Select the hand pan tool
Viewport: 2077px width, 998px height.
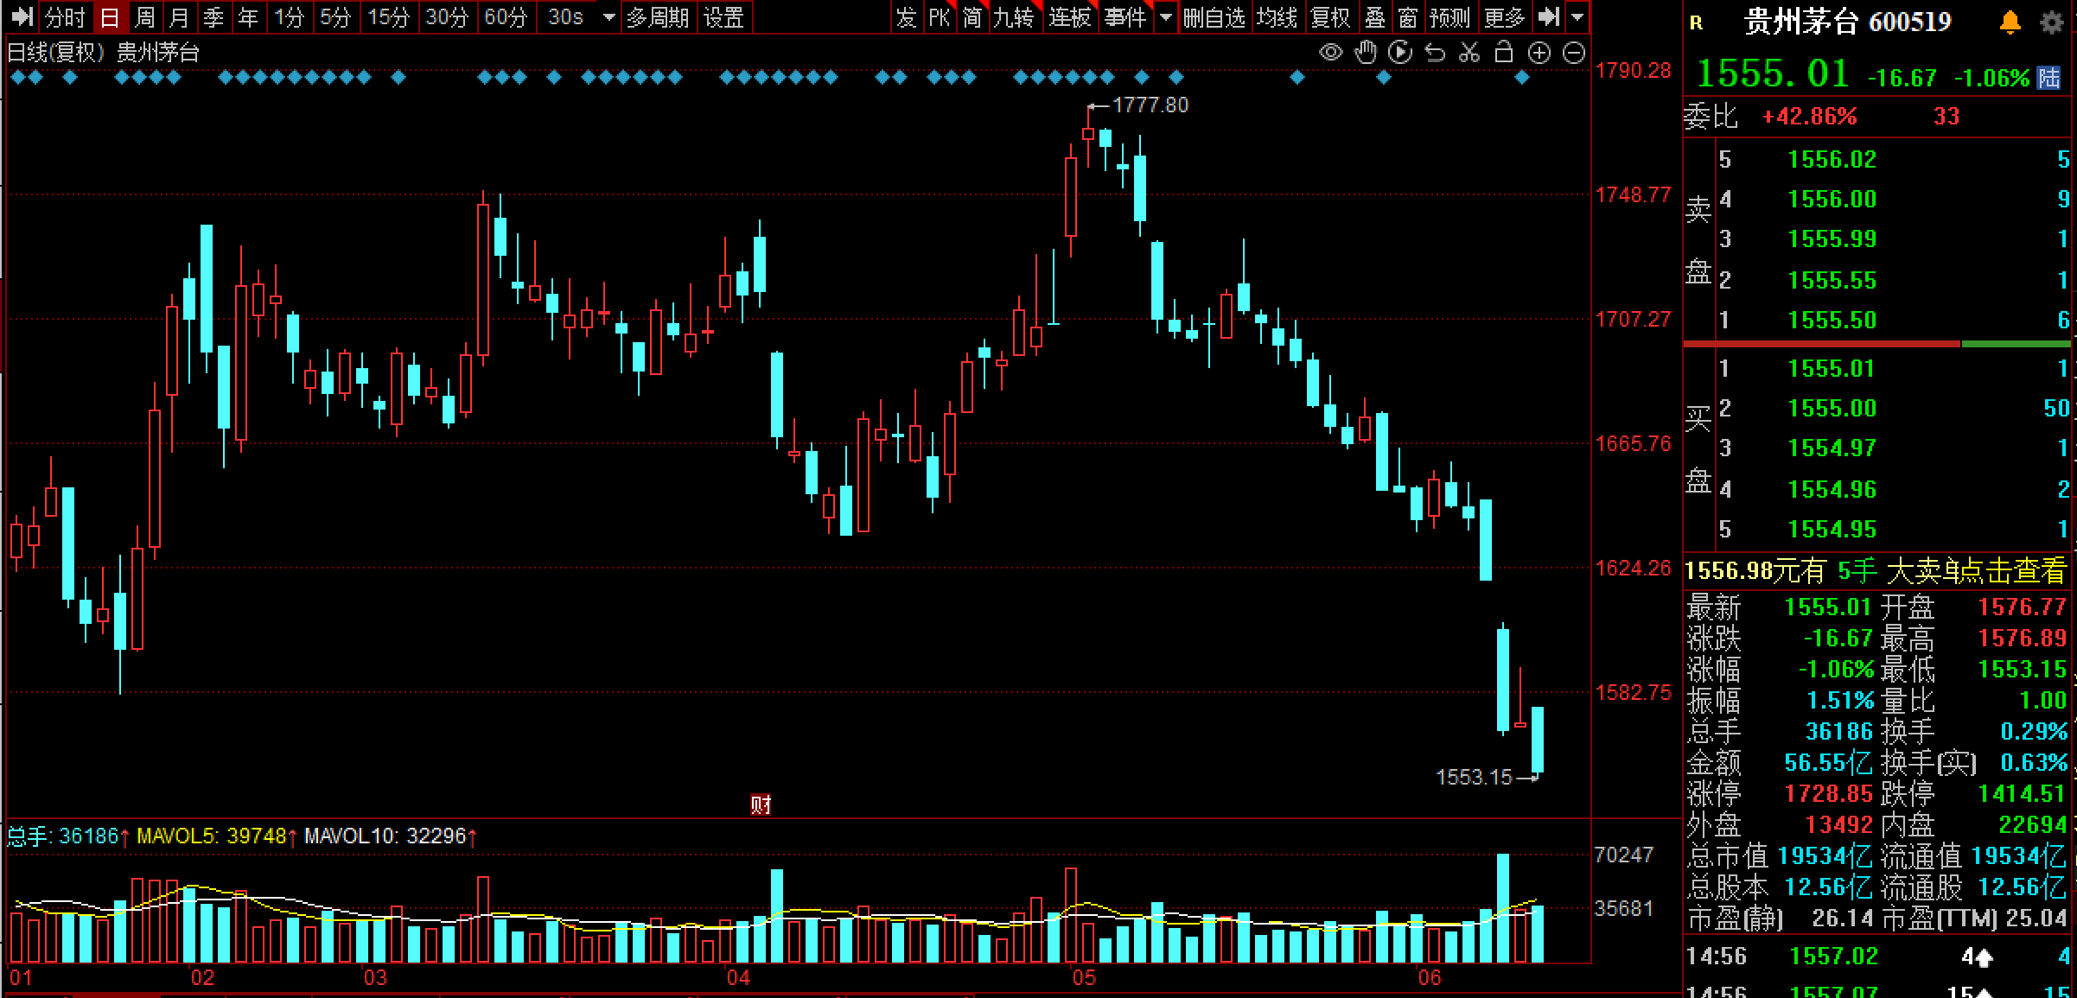coord(1366,53)
